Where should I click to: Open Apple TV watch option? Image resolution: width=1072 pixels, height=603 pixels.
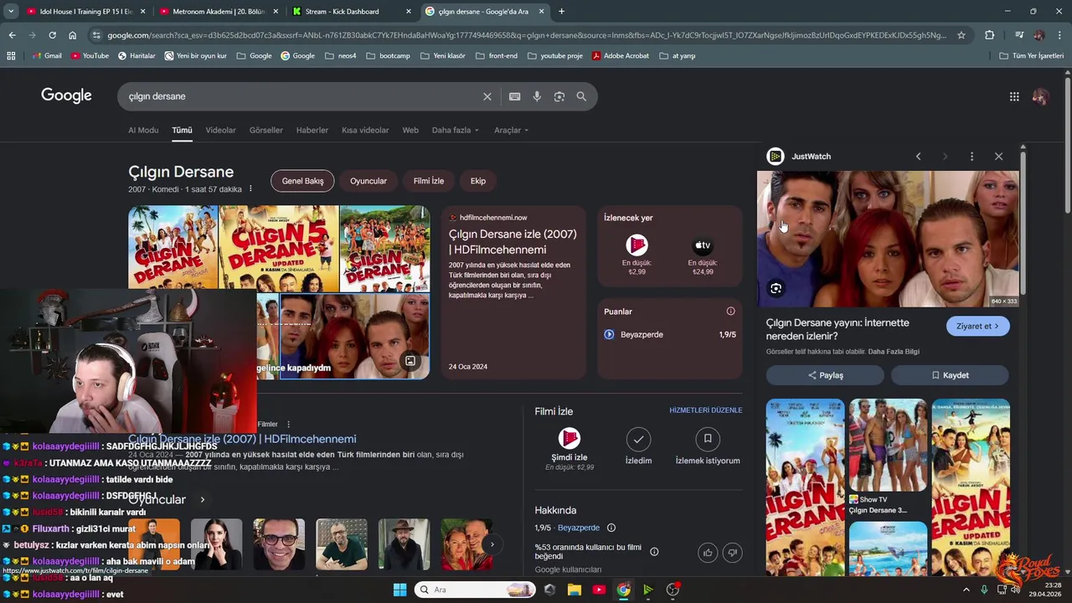point(703,255)
